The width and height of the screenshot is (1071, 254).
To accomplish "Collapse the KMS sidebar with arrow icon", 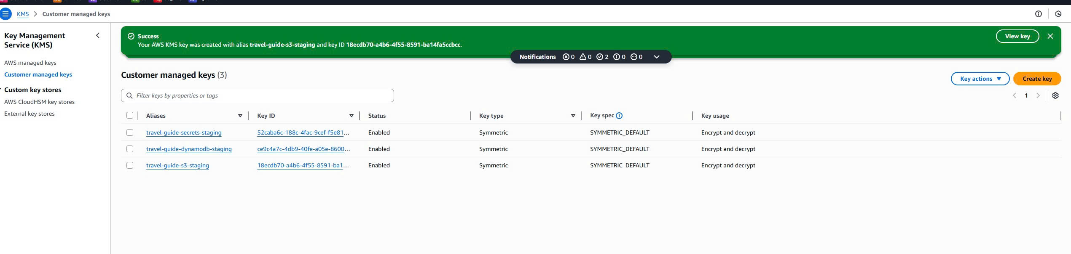I will 98,36.
